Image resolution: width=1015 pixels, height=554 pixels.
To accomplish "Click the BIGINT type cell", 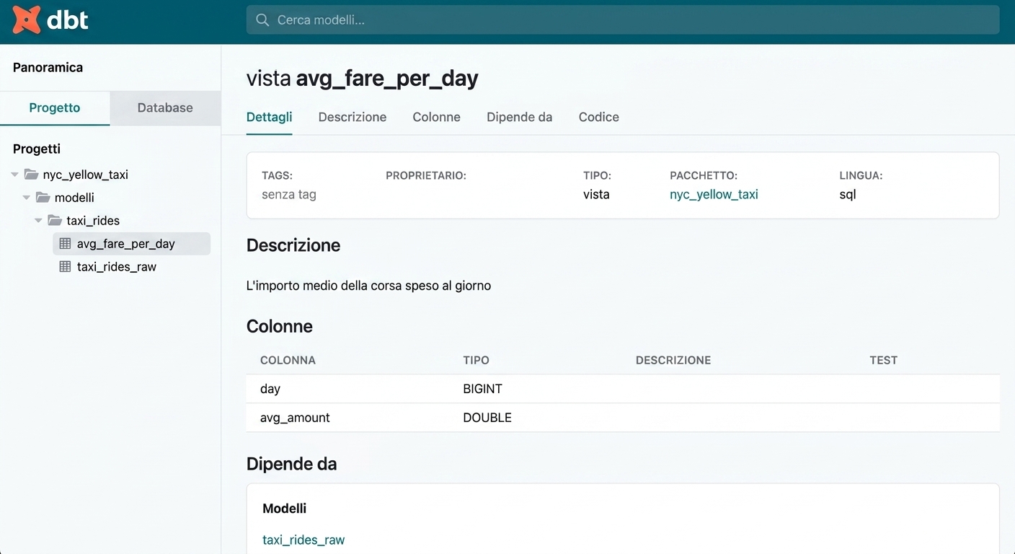I will coord(482,389).
